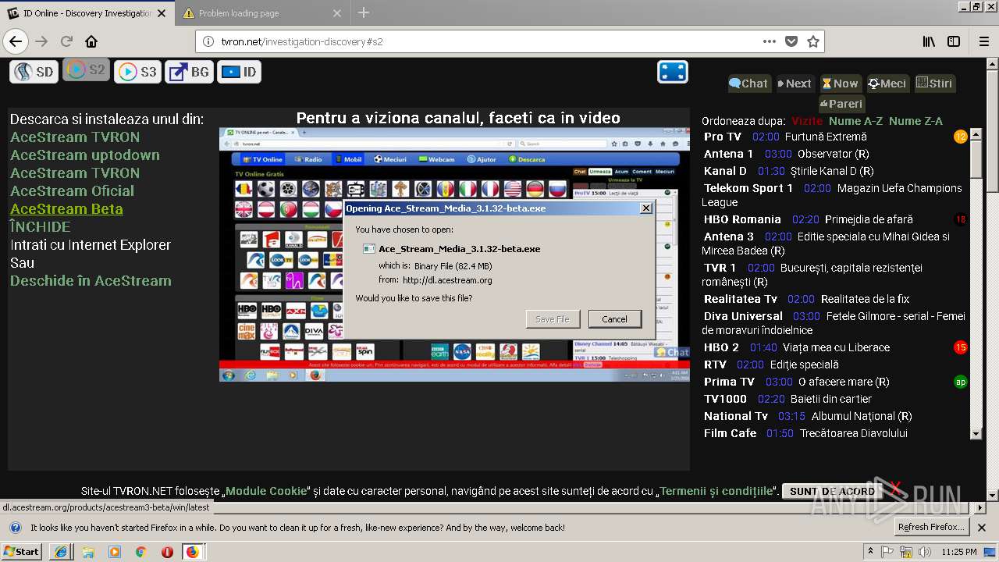Open the Firefox hamburger menu
This screenshot has width=999, height=562.
click(983, 41)
